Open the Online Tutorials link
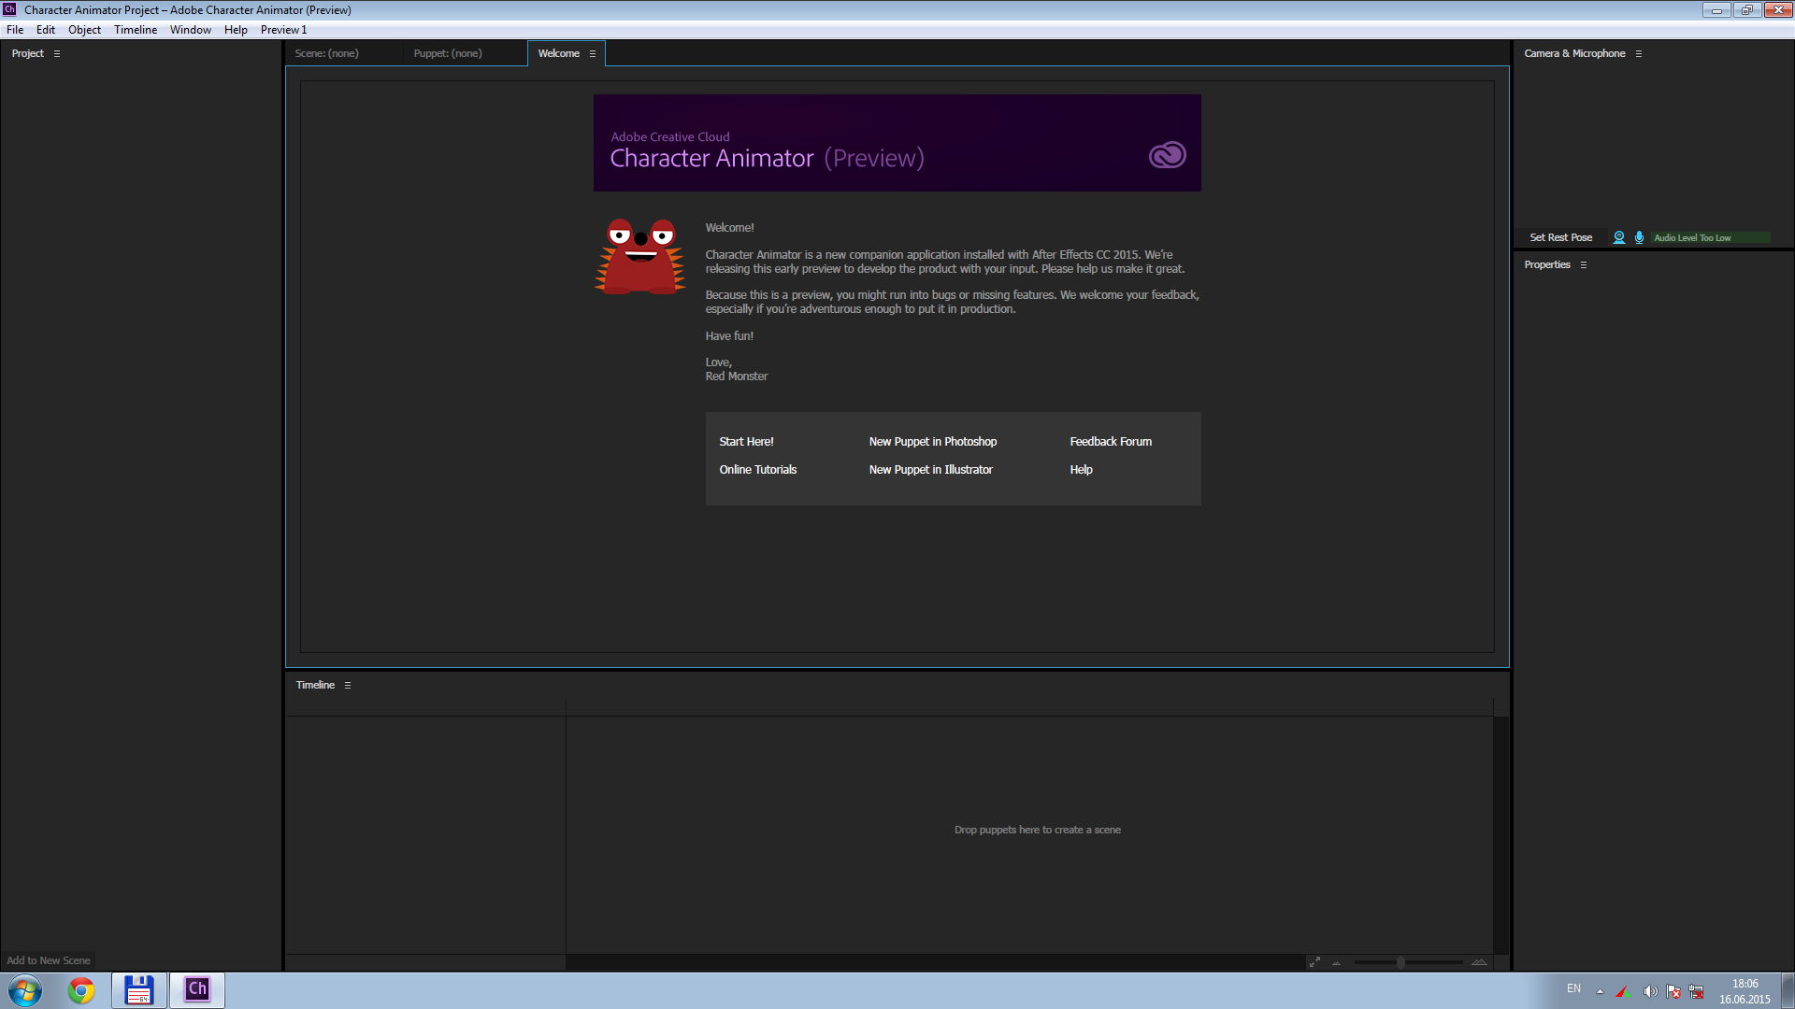Screen dimensions: 1795x1009 point(757,470)
